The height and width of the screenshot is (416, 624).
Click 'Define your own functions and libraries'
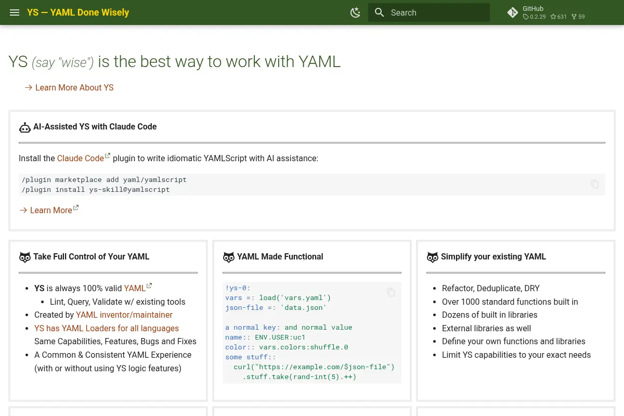pyautogui.click(x=514, y=341)
